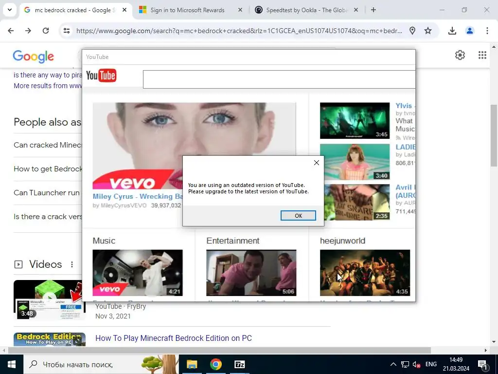Image resolution: width=498 pixels, height=374 pixels.
Task: Open the Music category heading
Action: 104,241
